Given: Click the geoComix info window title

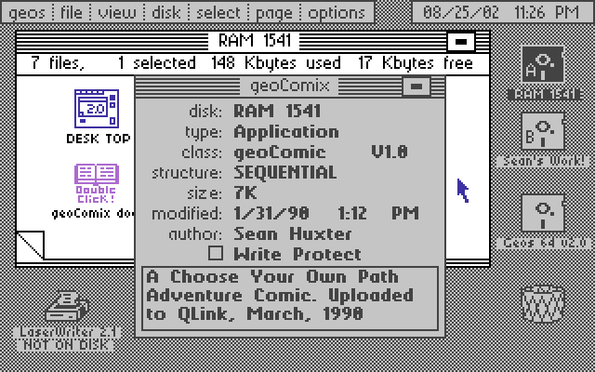Looking at the screenshot, I should (289, 86).
